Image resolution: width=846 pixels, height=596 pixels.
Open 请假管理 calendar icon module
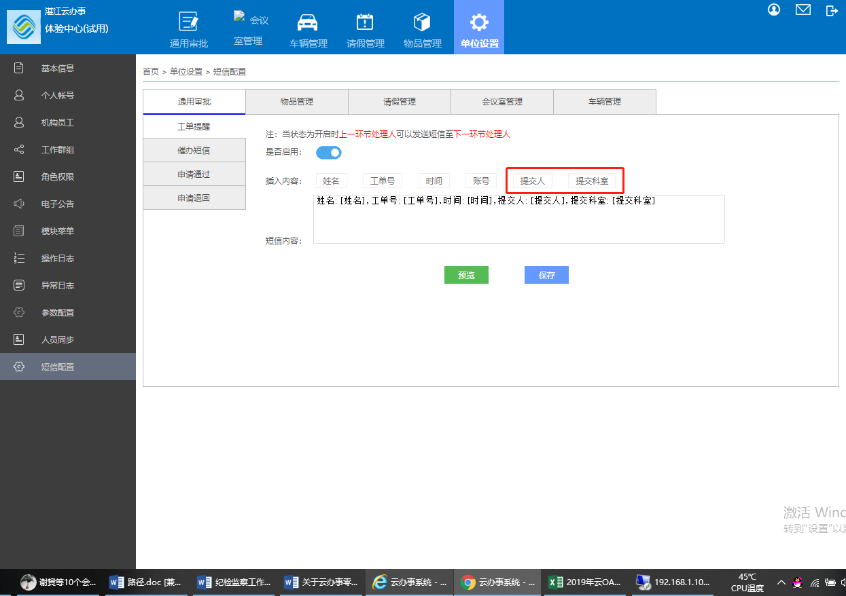(365, 30)
